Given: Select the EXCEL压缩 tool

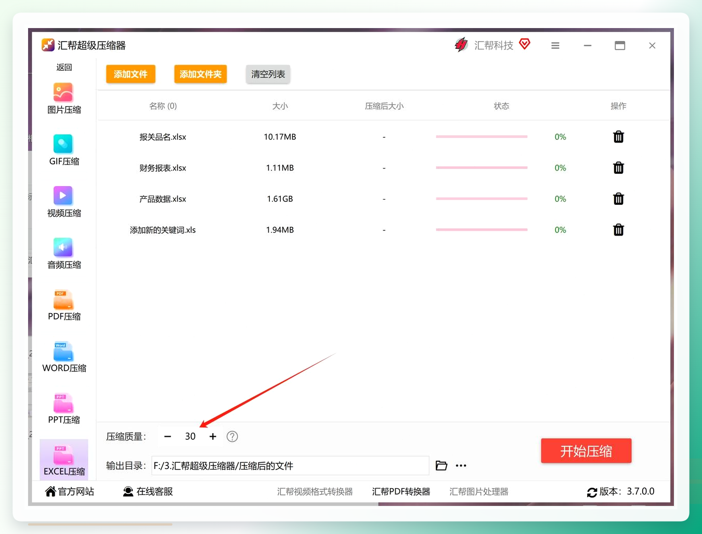Looking at the screenshot, I should [64, 460].
